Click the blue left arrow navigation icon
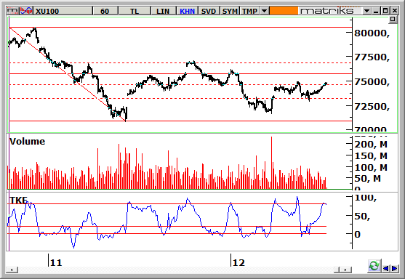 click(385, 268)
